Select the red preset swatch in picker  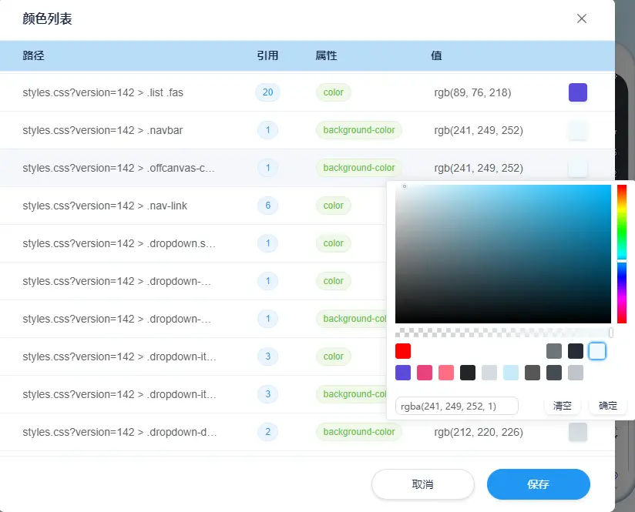tap(403, 351)
